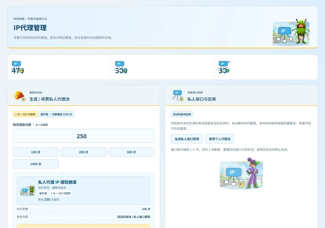325x228 pixels.
Task: Click the 购买数量 row label
Action: 22,209
